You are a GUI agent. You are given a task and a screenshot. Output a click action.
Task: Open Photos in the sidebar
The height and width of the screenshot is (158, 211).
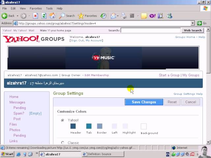(15, 130)
